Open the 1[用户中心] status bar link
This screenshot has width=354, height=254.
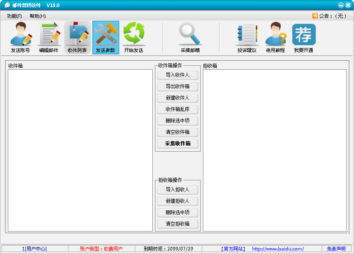[34, 249]
